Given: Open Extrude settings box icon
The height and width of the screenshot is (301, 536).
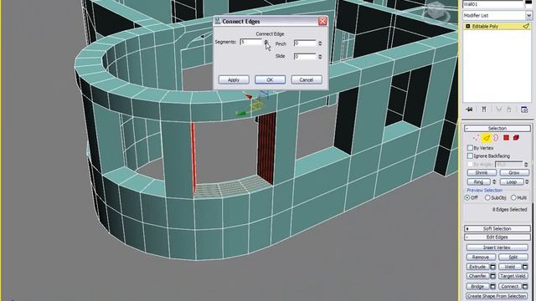Looking at the screenshot, I should (492, 267).
